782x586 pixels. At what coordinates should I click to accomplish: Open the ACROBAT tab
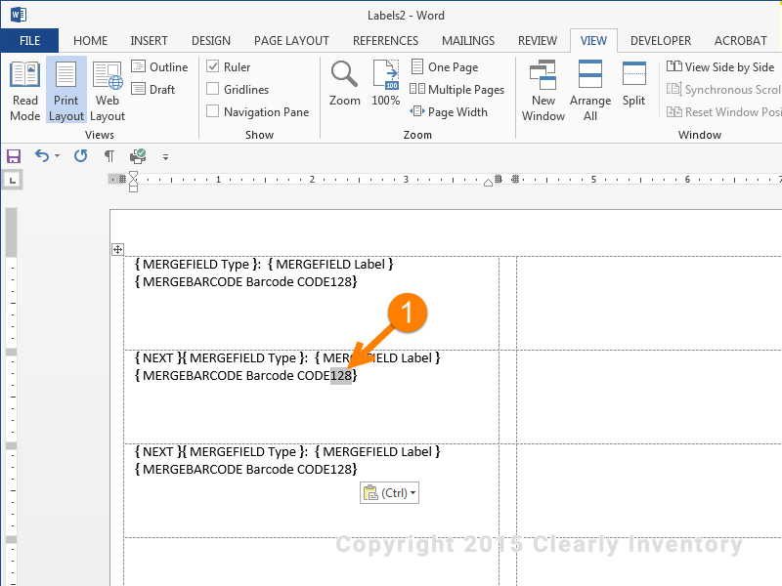pos(741,40)
